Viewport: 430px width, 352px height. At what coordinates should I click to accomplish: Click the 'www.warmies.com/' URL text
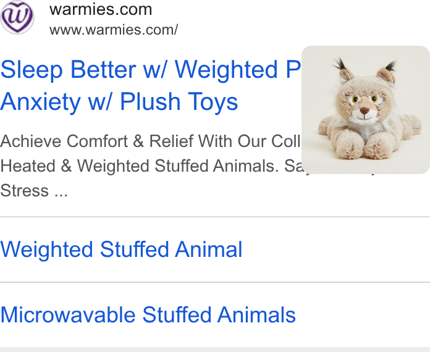(114, 30)
